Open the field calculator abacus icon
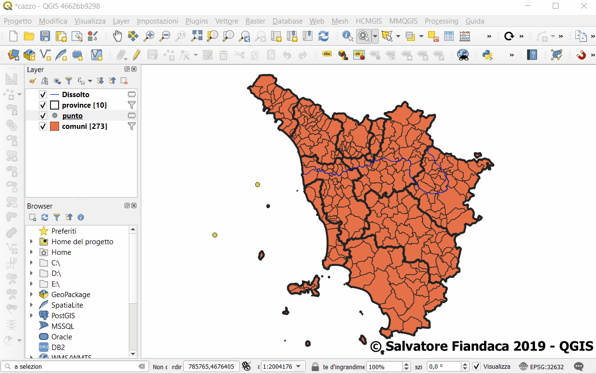 point(465,36)
